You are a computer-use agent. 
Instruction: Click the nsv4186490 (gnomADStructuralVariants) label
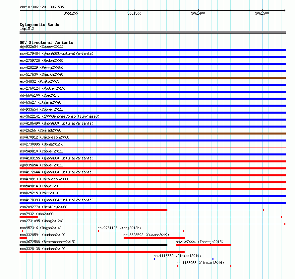tap(57, 123)
